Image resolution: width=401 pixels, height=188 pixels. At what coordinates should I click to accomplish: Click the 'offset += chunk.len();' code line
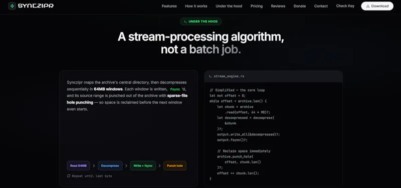(x=238, y=173)
